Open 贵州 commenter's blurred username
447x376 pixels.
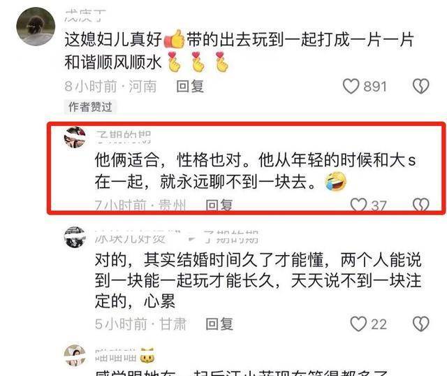tap(123, 137)
